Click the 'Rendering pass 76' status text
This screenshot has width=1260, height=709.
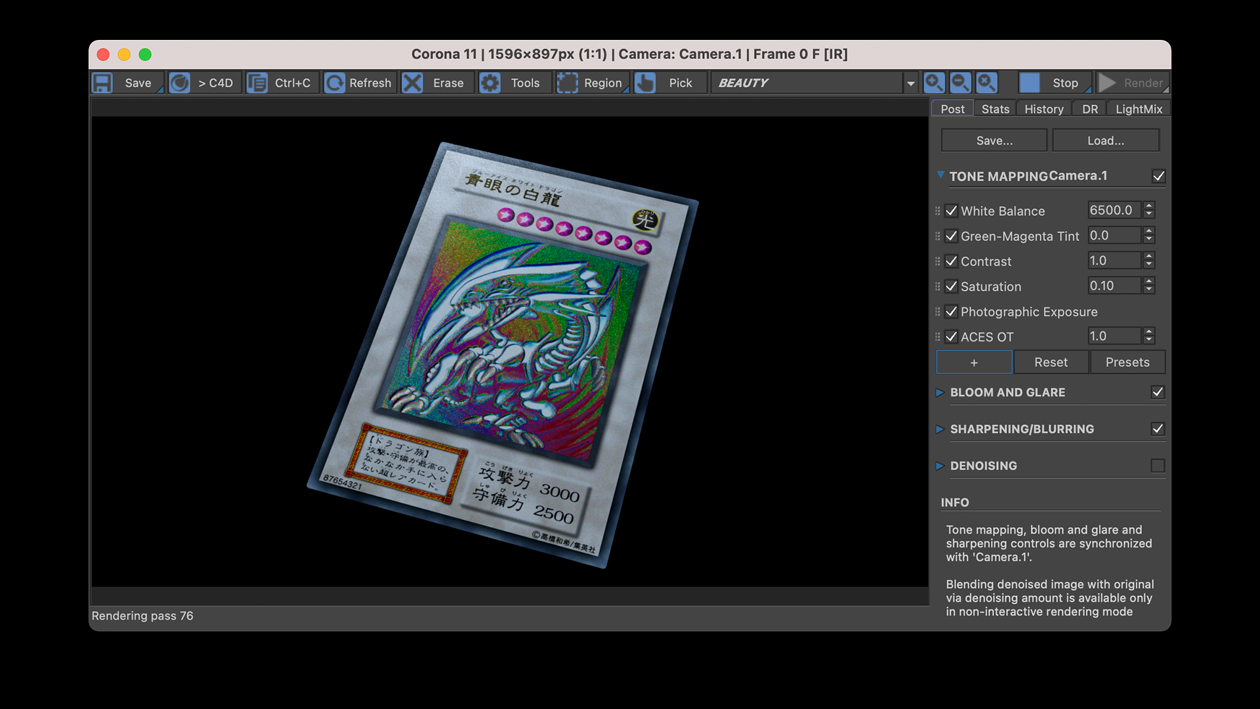[x=142, y=616]
